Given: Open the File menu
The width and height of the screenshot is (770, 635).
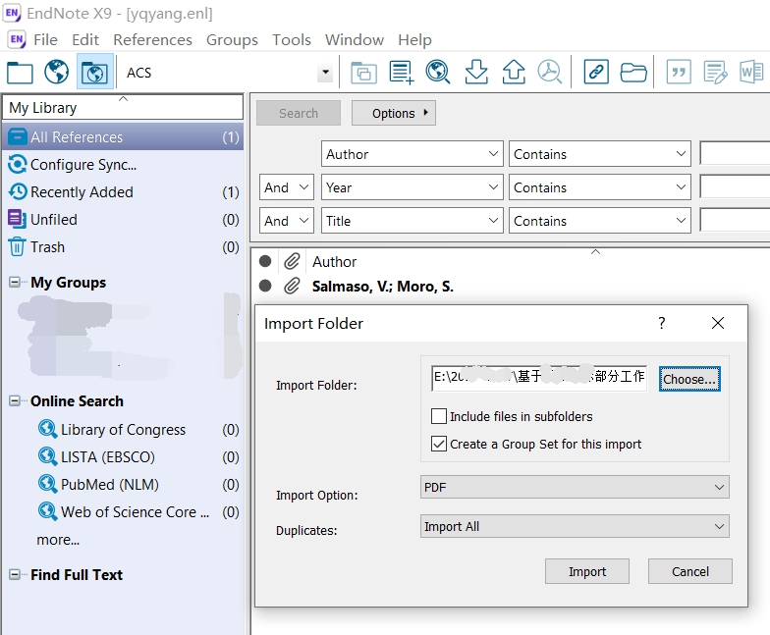Looking at the screenshot, I should point(45,39).
